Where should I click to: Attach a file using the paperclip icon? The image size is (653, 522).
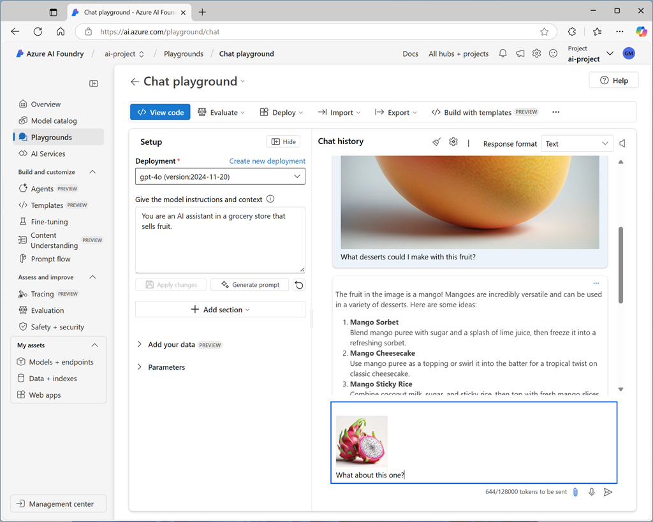pyautogui.click(x=575, y=491)
